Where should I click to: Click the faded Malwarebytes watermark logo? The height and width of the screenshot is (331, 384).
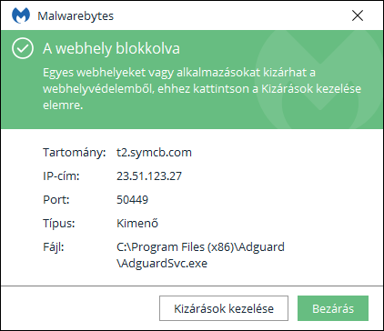coord(318,79)
